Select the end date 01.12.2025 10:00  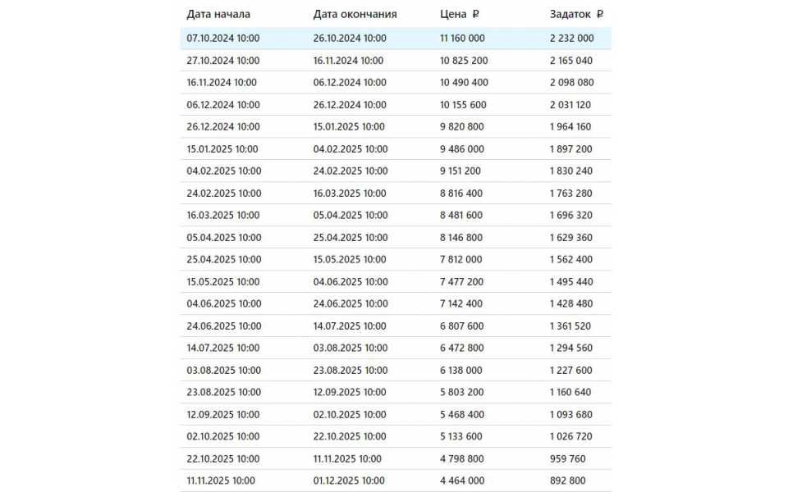(x=349, y=481)
